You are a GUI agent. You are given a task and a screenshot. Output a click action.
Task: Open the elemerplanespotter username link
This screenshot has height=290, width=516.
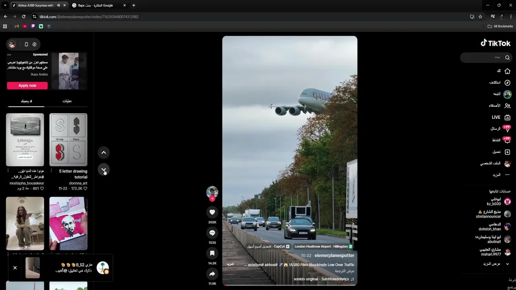click(x=334, y=255)
